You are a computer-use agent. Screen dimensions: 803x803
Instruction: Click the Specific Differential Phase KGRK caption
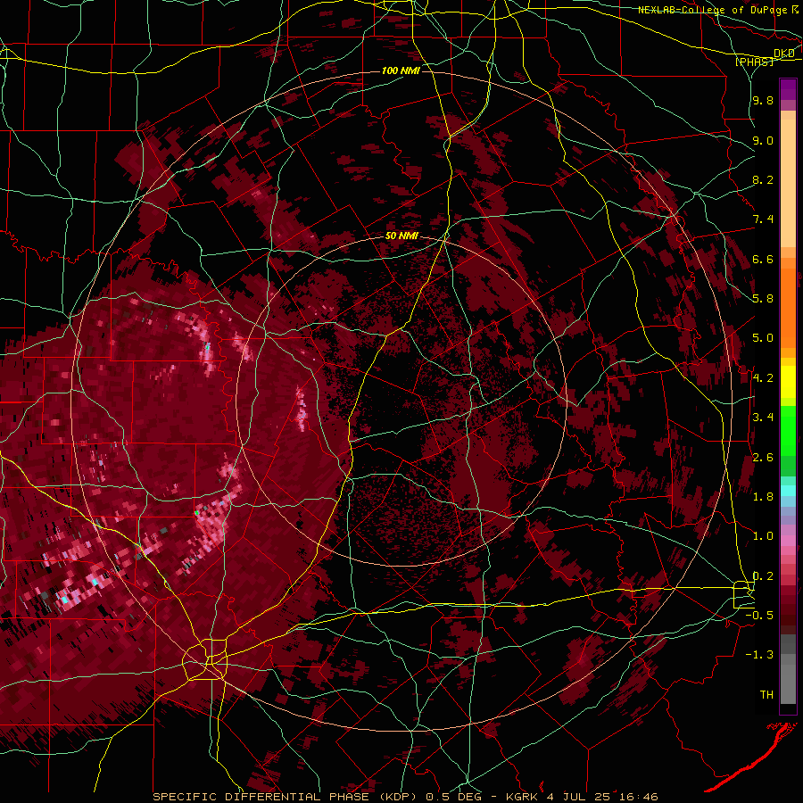(405, 797)
